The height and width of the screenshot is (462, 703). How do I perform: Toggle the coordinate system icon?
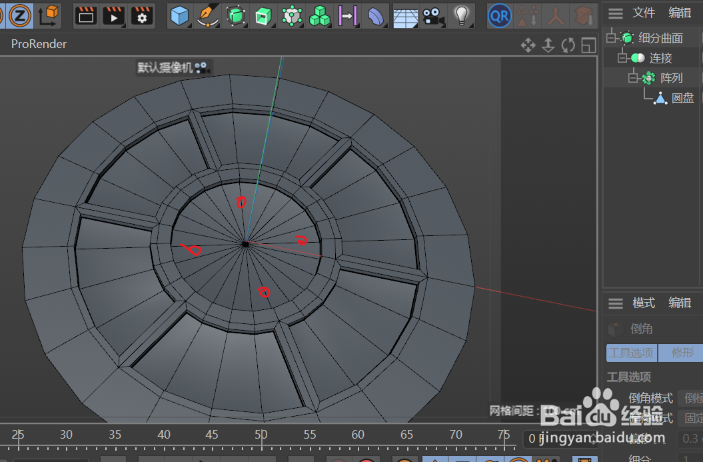coord(49,16)
